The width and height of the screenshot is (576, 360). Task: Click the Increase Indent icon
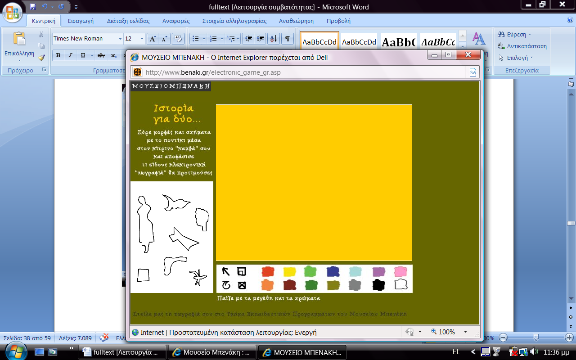pyautogui.click(x=260, y=39)
